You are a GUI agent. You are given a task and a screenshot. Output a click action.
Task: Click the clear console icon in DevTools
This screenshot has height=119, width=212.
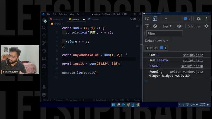(155, 26)
